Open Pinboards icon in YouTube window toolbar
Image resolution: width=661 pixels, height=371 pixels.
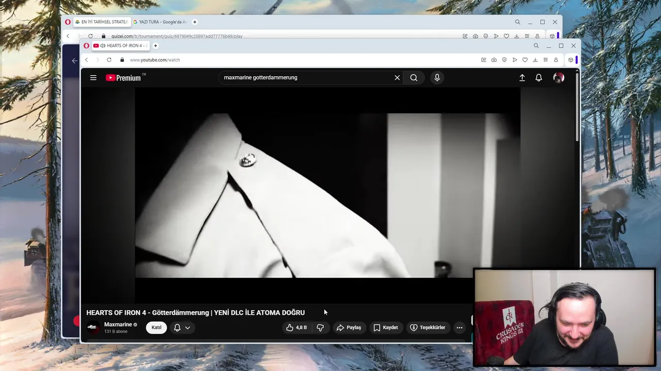483,60
